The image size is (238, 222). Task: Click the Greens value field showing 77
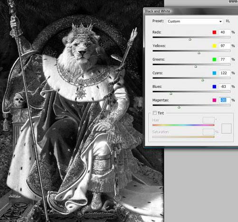click(224, 59)
